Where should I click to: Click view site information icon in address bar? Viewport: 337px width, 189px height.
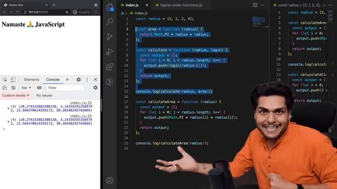click(25, 12)
